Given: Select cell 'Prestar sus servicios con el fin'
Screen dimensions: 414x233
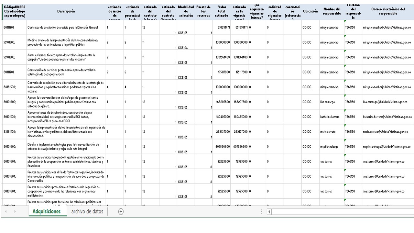Looking at the screenshot, I should [x=66, y=176].
